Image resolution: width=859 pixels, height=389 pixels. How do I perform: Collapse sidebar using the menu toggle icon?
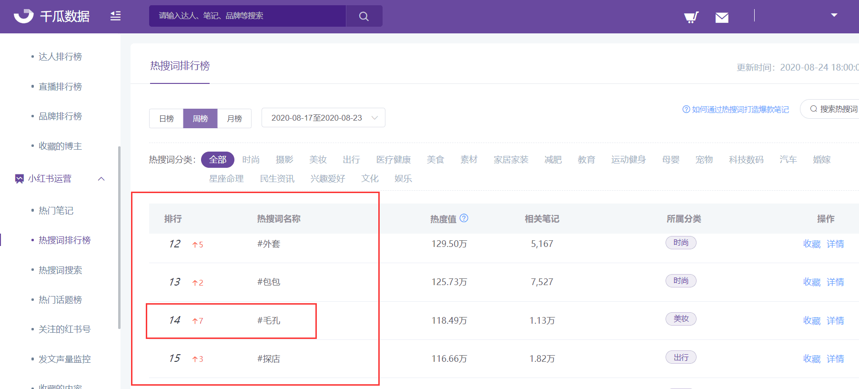coord(115,16)
